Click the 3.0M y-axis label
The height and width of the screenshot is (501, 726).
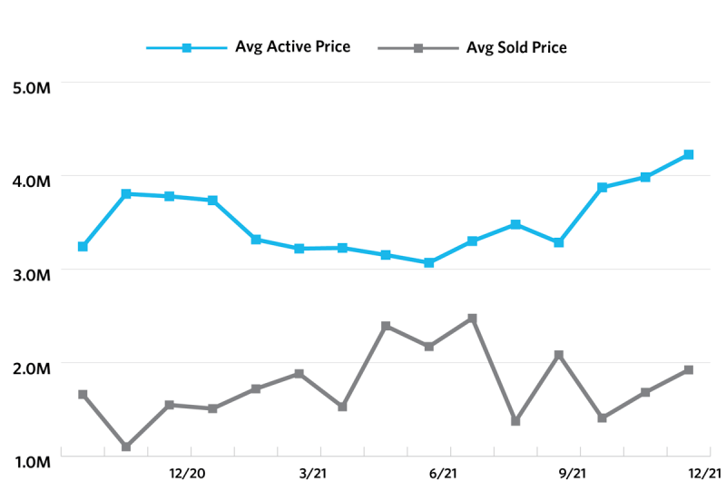(31, 275)
